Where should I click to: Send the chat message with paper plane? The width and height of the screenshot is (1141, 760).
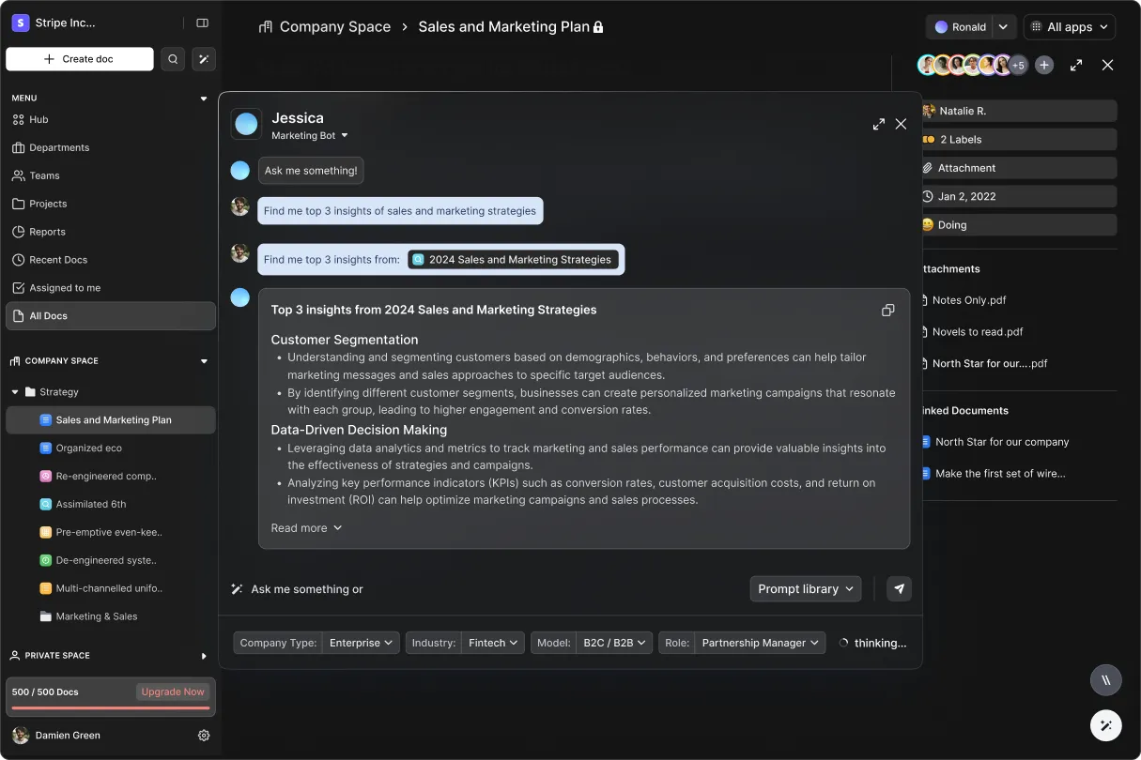pyautogui.click(x=899, y=589)
